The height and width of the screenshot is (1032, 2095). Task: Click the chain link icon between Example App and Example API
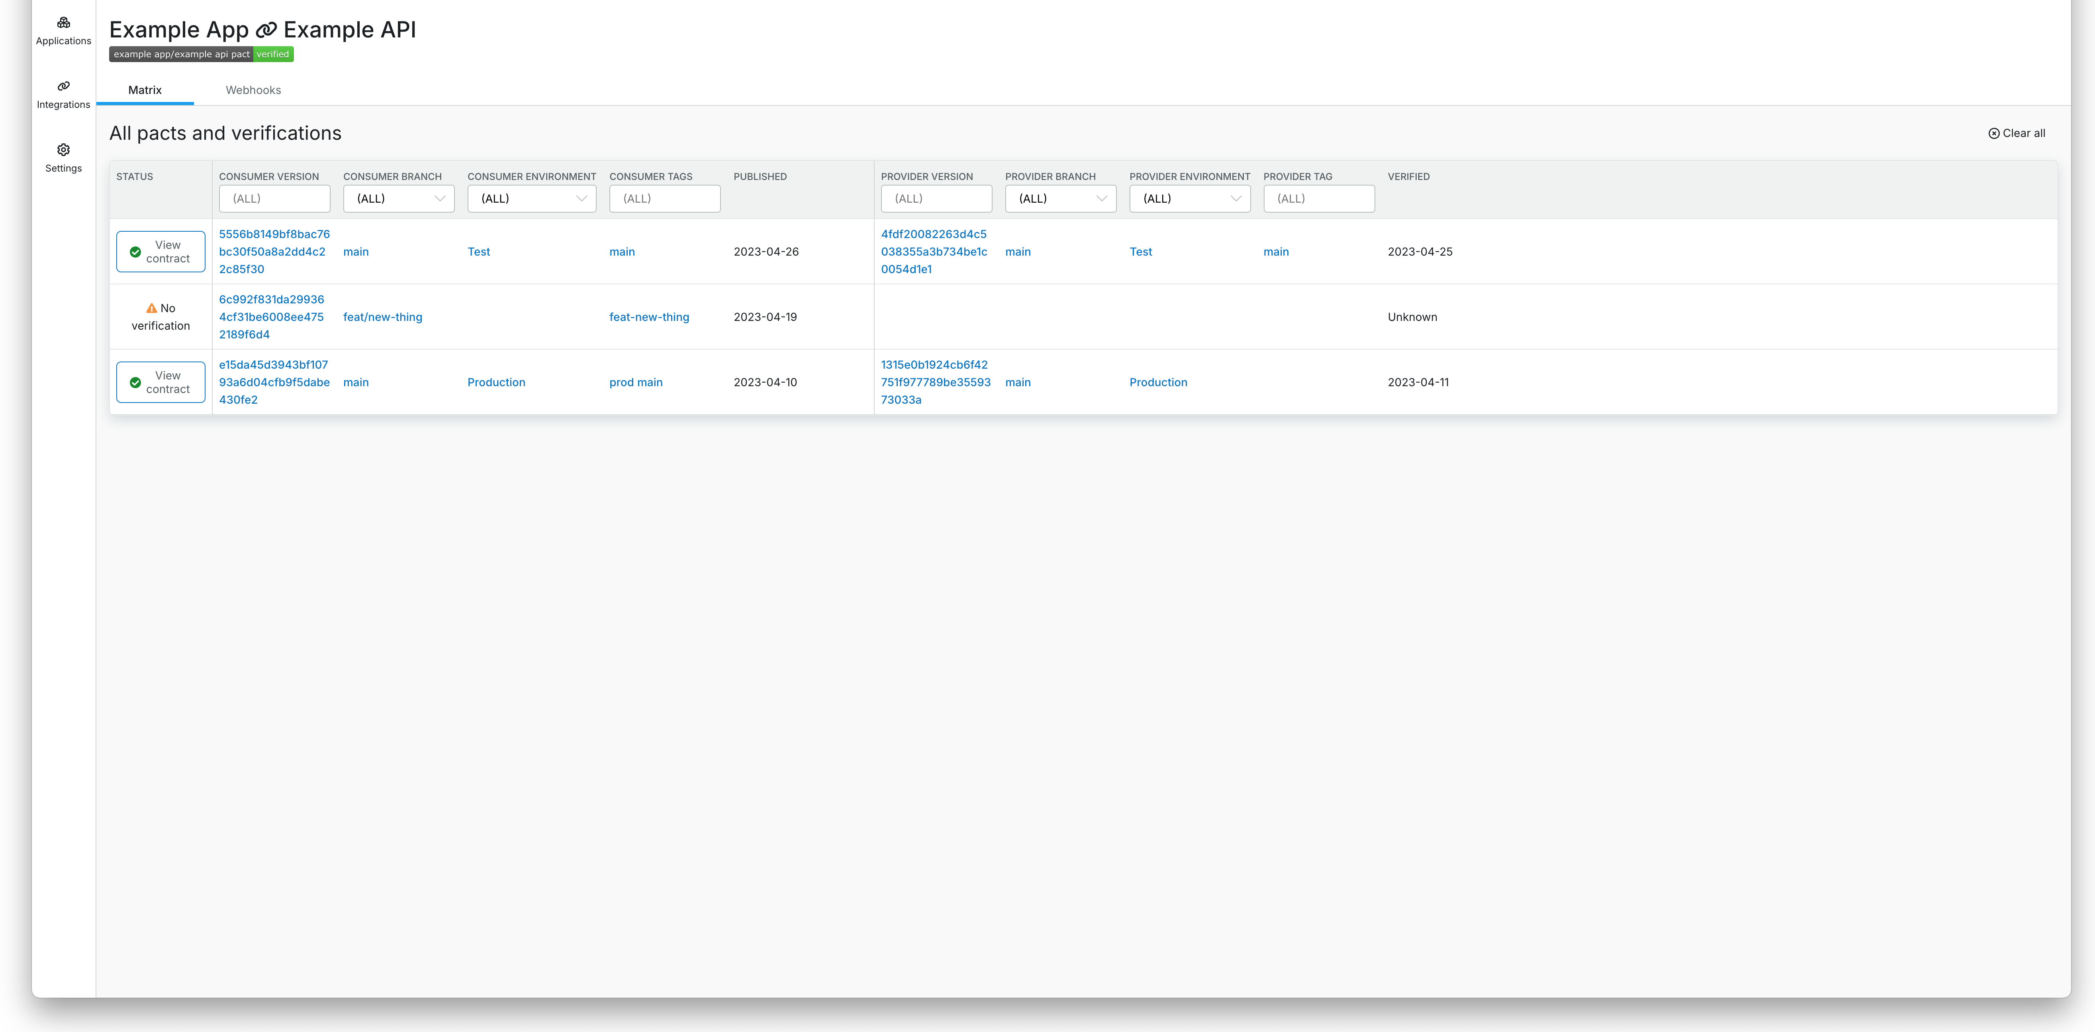pos(266,29)
